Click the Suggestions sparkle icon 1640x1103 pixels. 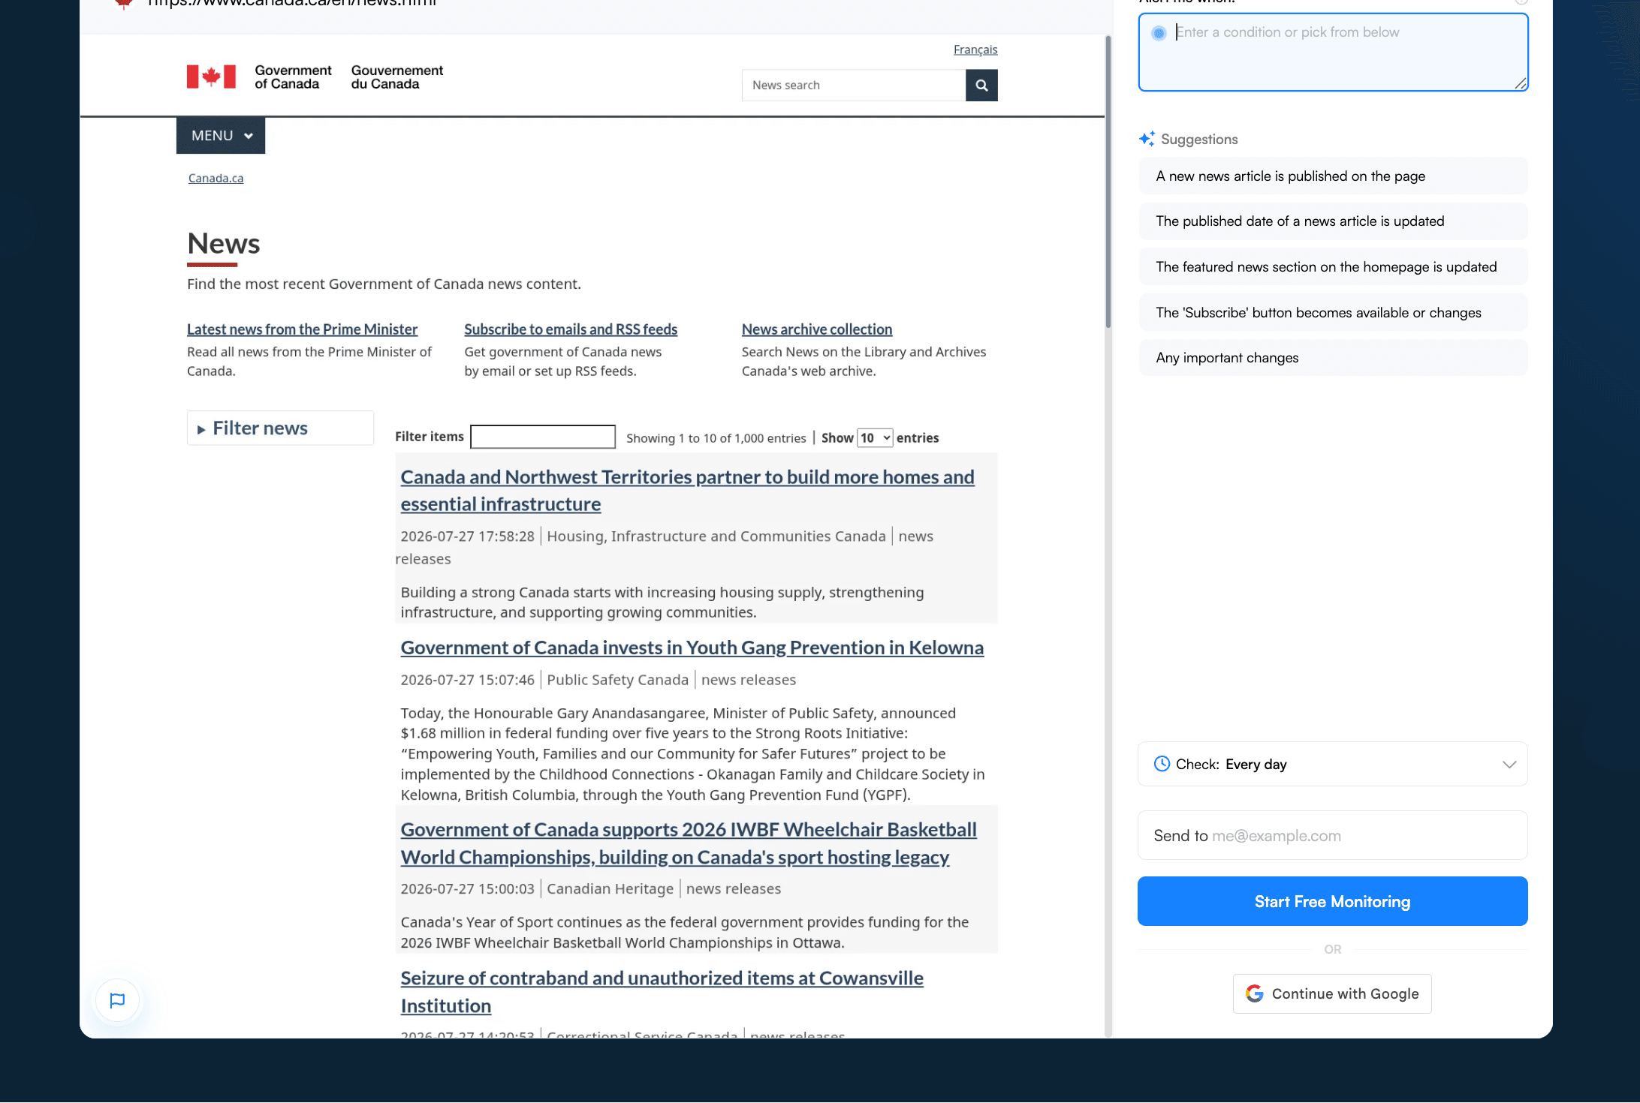[1147, 139]
